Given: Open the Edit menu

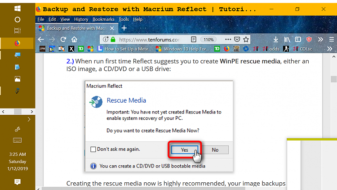Looking at the screenshot, I should point(52,19).
